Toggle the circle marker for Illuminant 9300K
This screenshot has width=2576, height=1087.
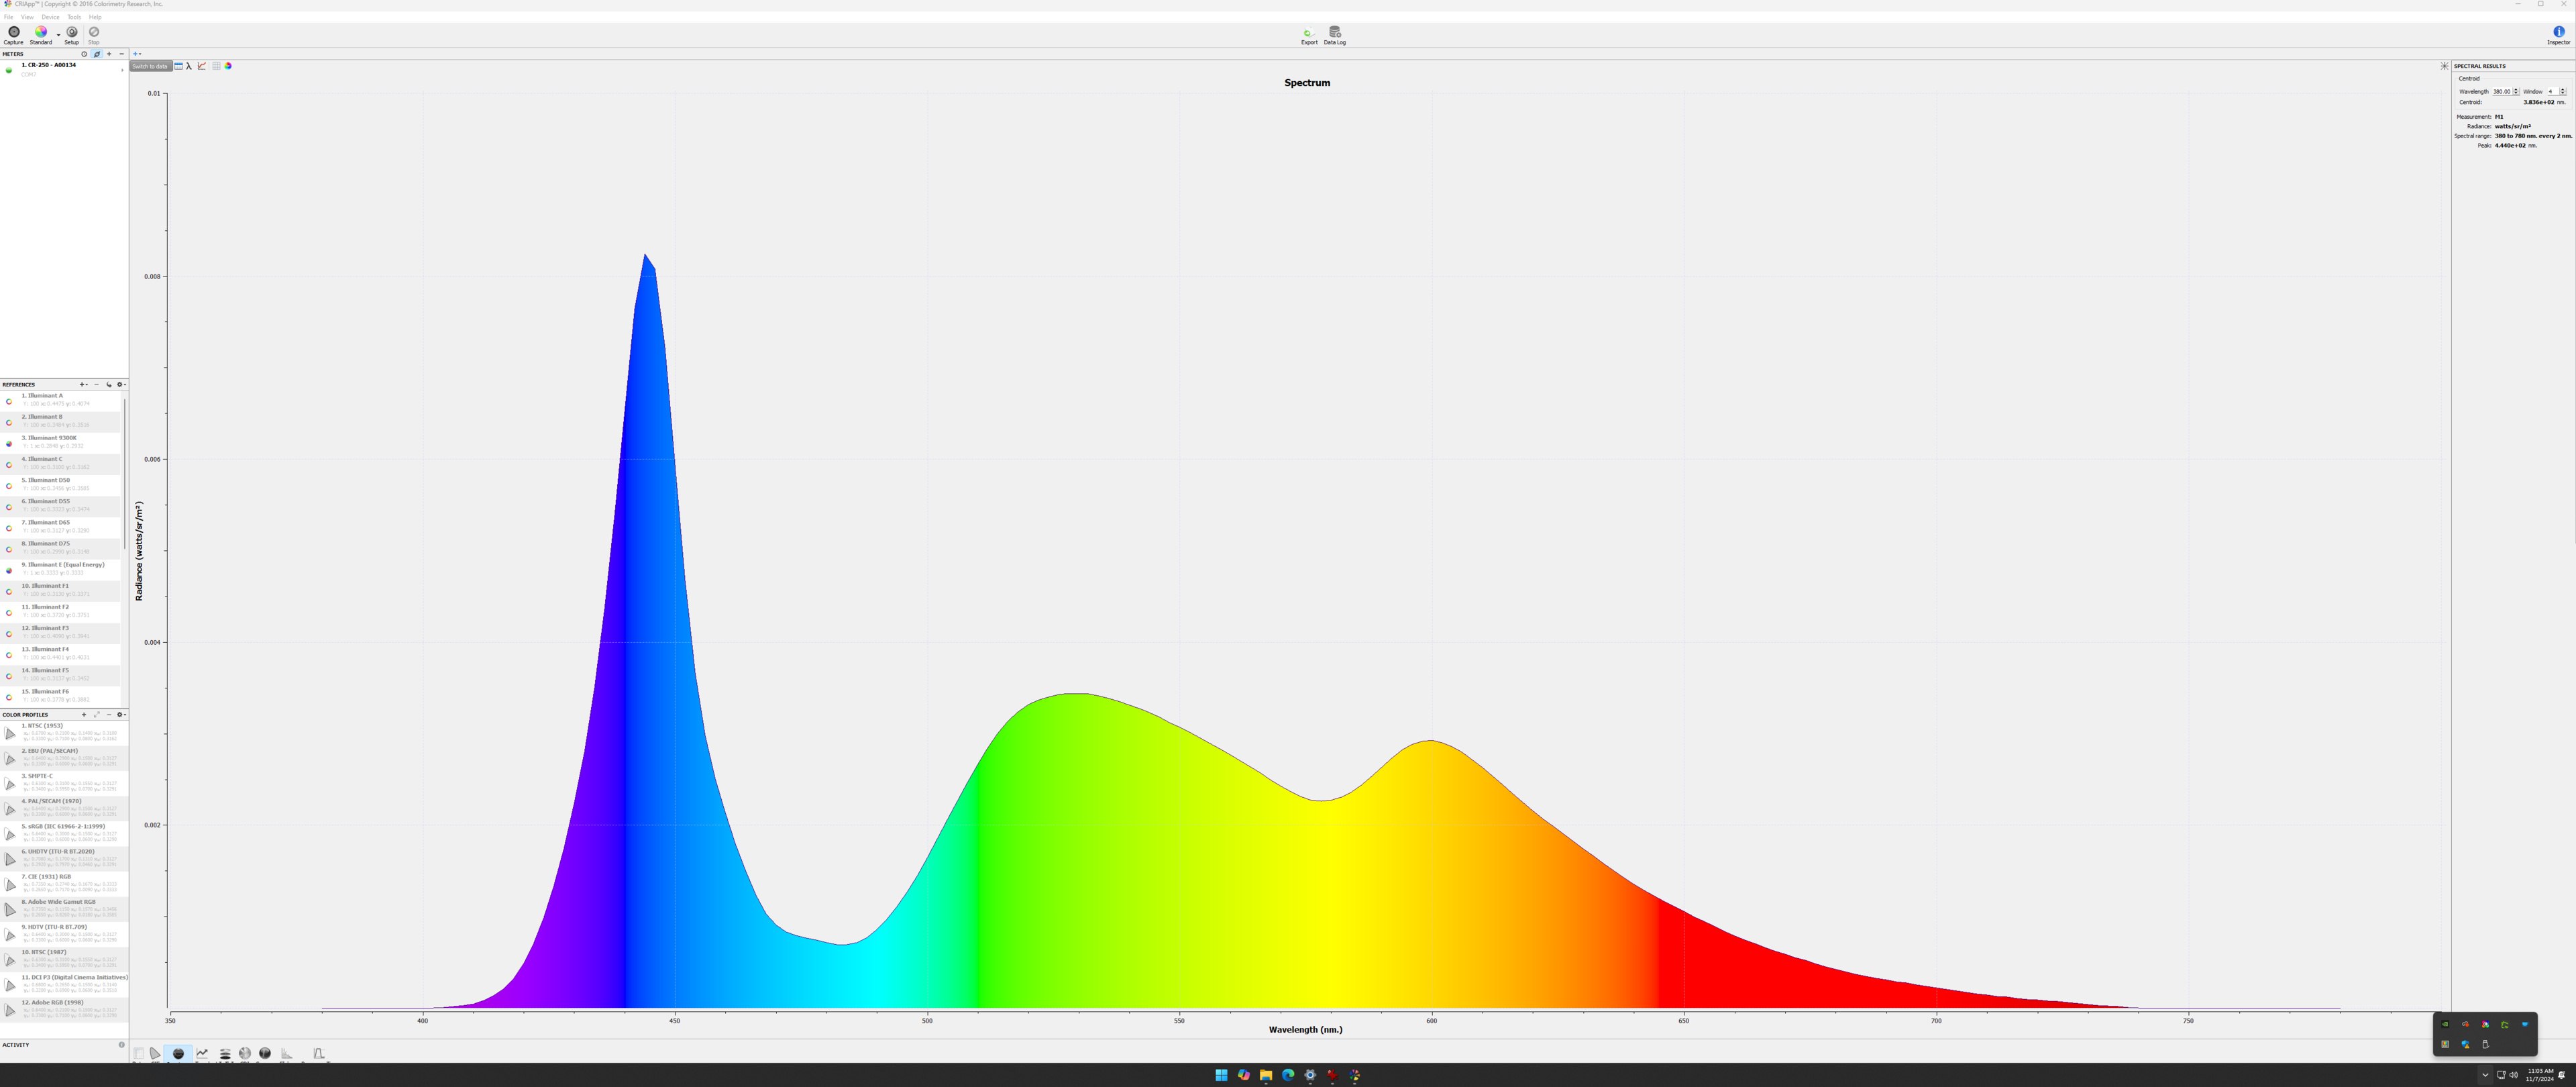tap(9, 443)
